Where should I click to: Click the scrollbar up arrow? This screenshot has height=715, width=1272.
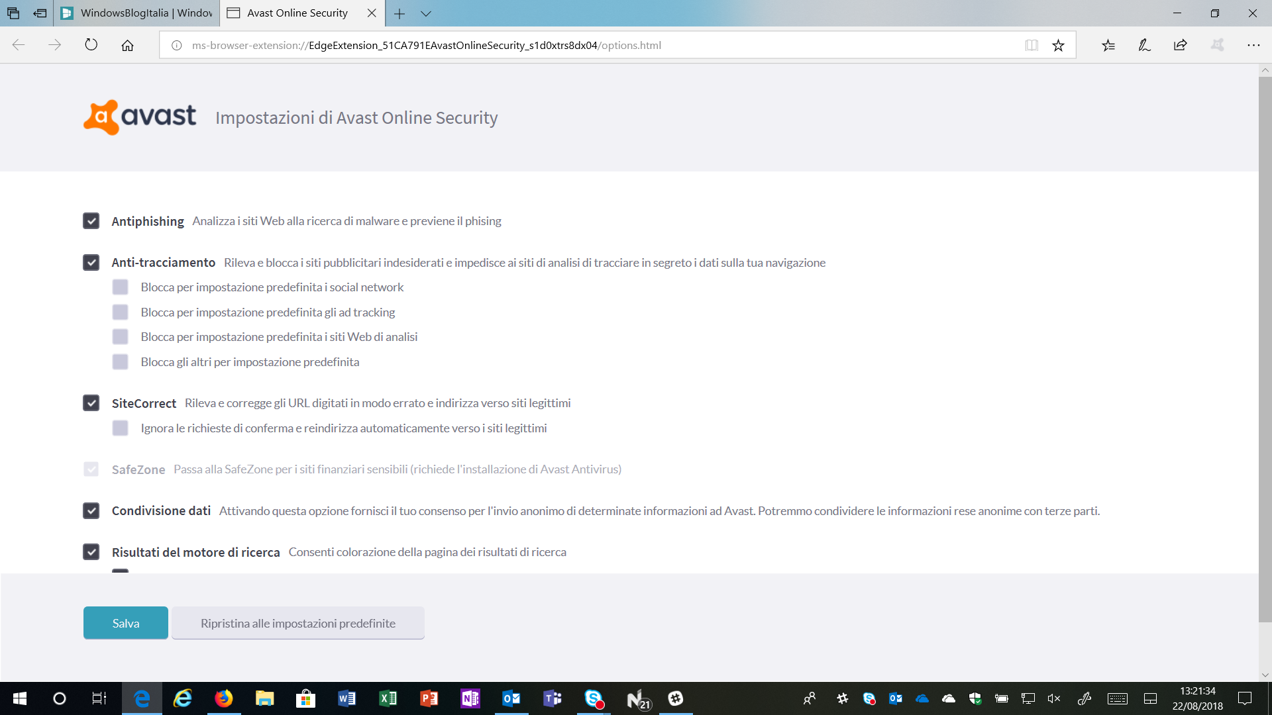[x=1265, y=70]
